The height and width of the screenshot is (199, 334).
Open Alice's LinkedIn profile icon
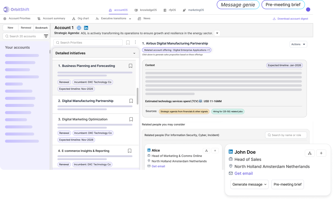[x=149, y=150]
